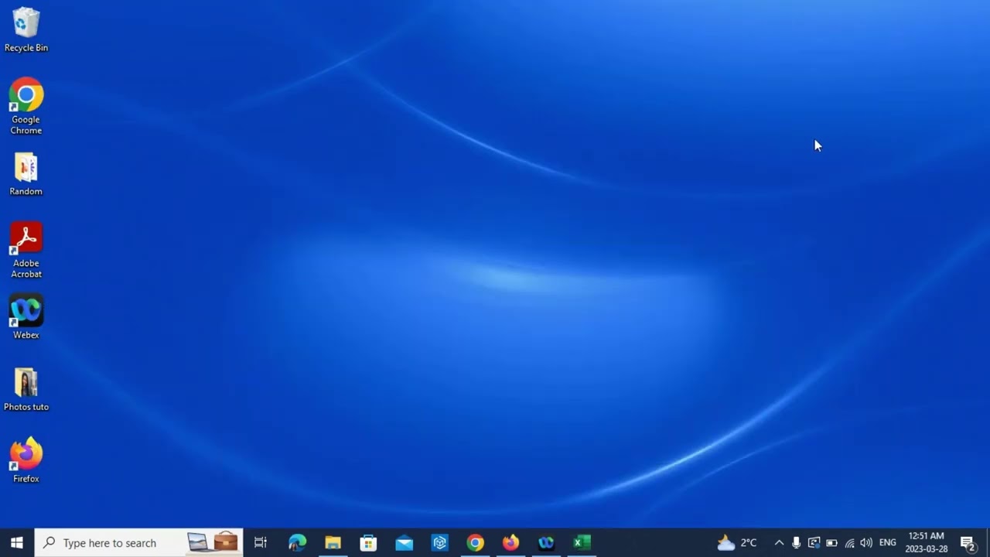
Task: Open the Wi-Fi network flyout
Action: 849,542
